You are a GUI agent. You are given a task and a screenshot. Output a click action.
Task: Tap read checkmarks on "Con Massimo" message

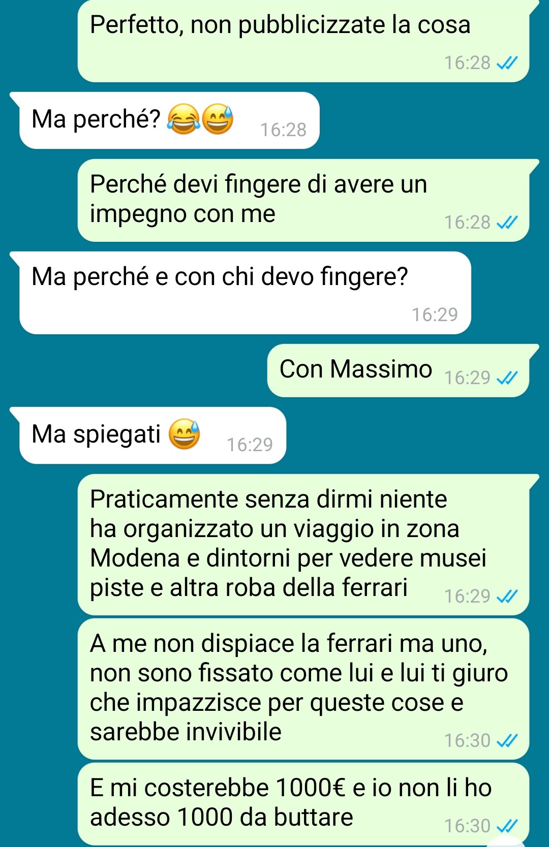[507, 378]
